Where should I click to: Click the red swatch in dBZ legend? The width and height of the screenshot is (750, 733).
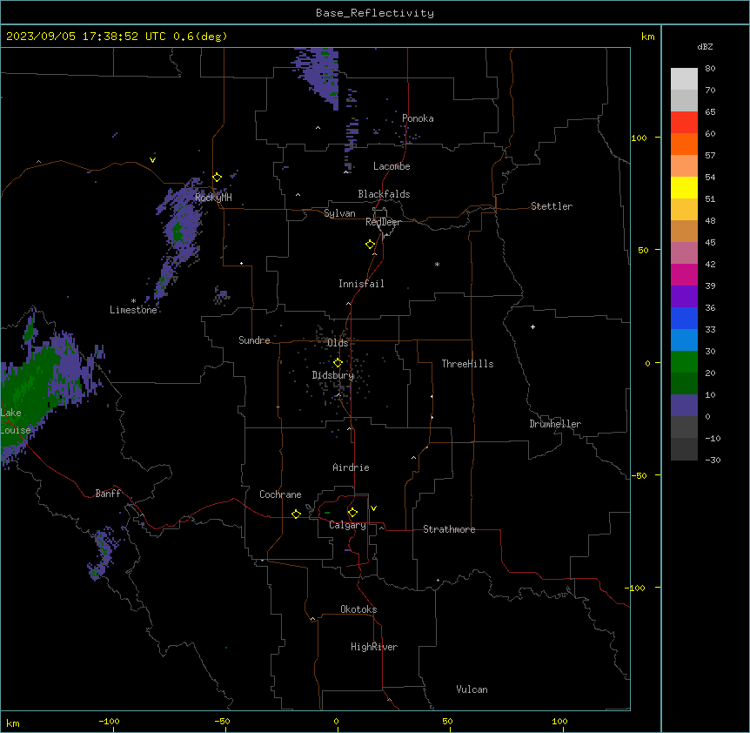coord(684,123)
